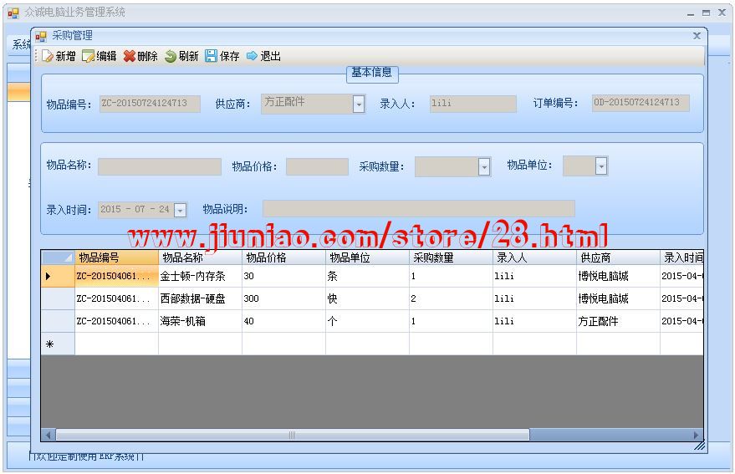Image resolution: width=735 pixels, height=474 pixels.
Task: Sort by the 录入人 column header
Action: click(534, 257)
